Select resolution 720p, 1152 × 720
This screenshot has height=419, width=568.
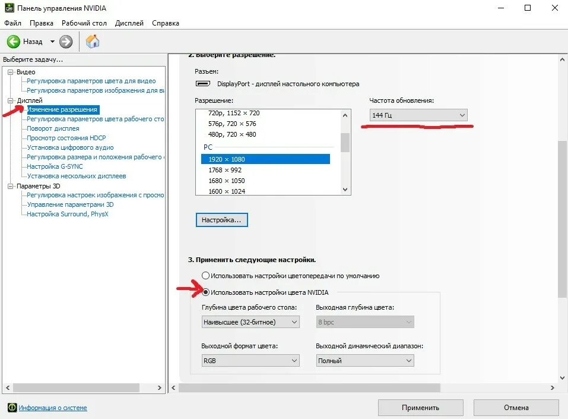pos(234,113)
